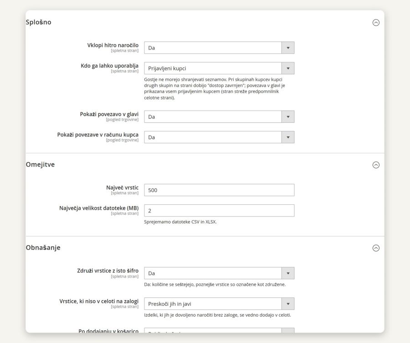The height and width of the screenshot is (343, 410).
Task: Click the Največ vrstic input field
Action: (x=219, y=190)
